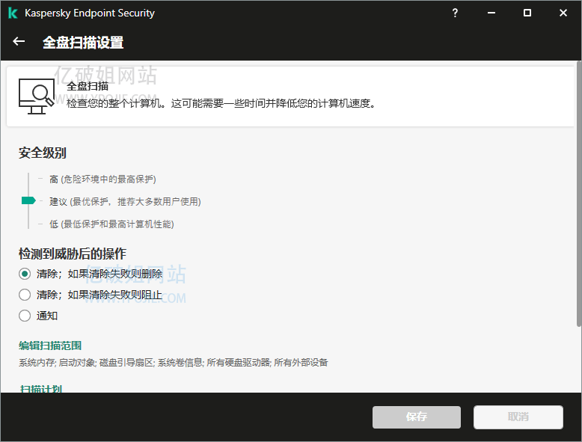Select 清除；如果清除失败则阻止 radio option
Image resolution: width=582 pixels, height=442 pixels.
pos(25,295)
